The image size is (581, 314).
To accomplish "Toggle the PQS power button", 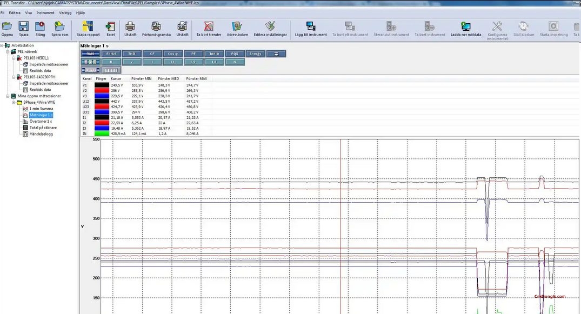I will [235, 54].
